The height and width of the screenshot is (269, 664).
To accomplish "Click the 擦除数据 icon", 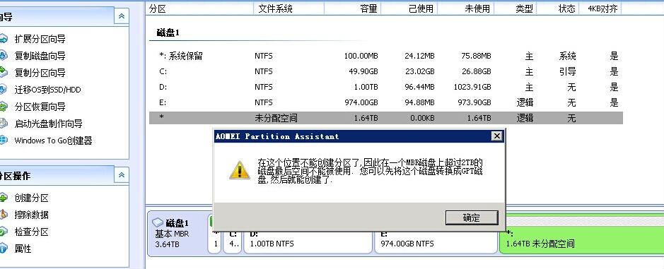I will [x=4, y=215].
